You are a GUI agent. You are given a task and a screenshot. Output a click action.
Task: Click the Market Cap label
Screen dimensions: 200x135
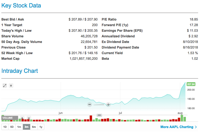(x=10, y=59)
